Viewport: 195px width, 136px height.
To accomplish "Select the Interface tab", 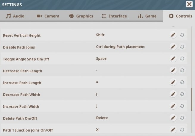I will pos(114,16).
